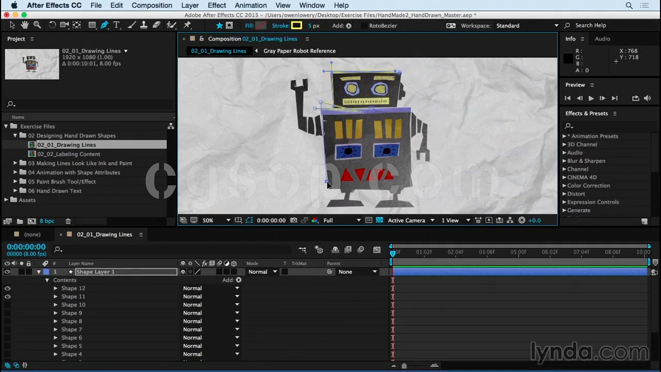
Task: Select the Zoom magnifier tool
Action: (37, 25)
